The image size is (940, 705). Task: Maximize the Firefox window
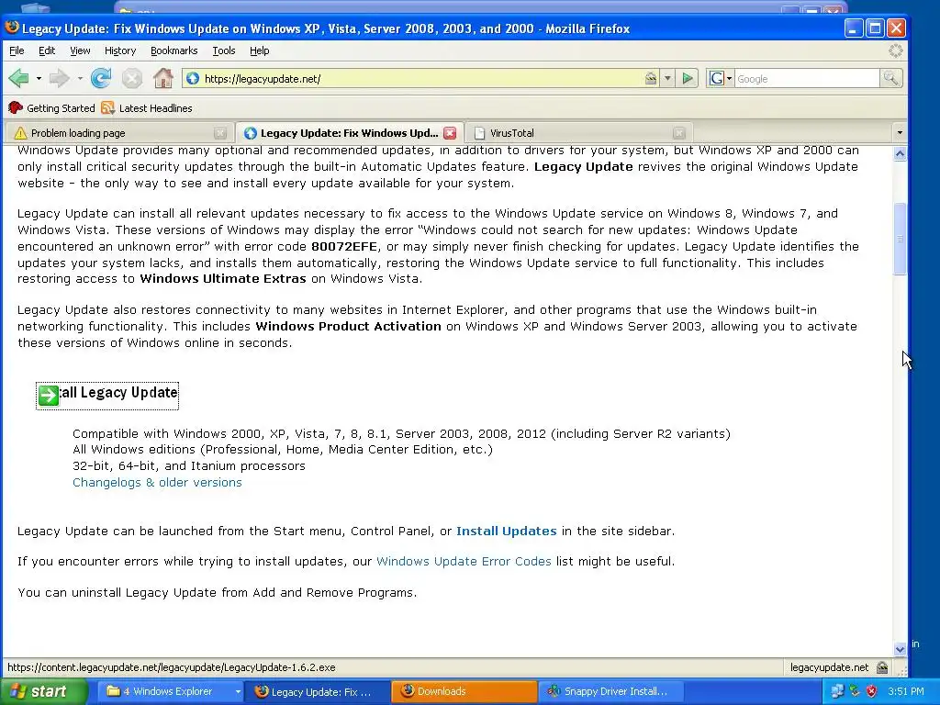pos(875,28)
